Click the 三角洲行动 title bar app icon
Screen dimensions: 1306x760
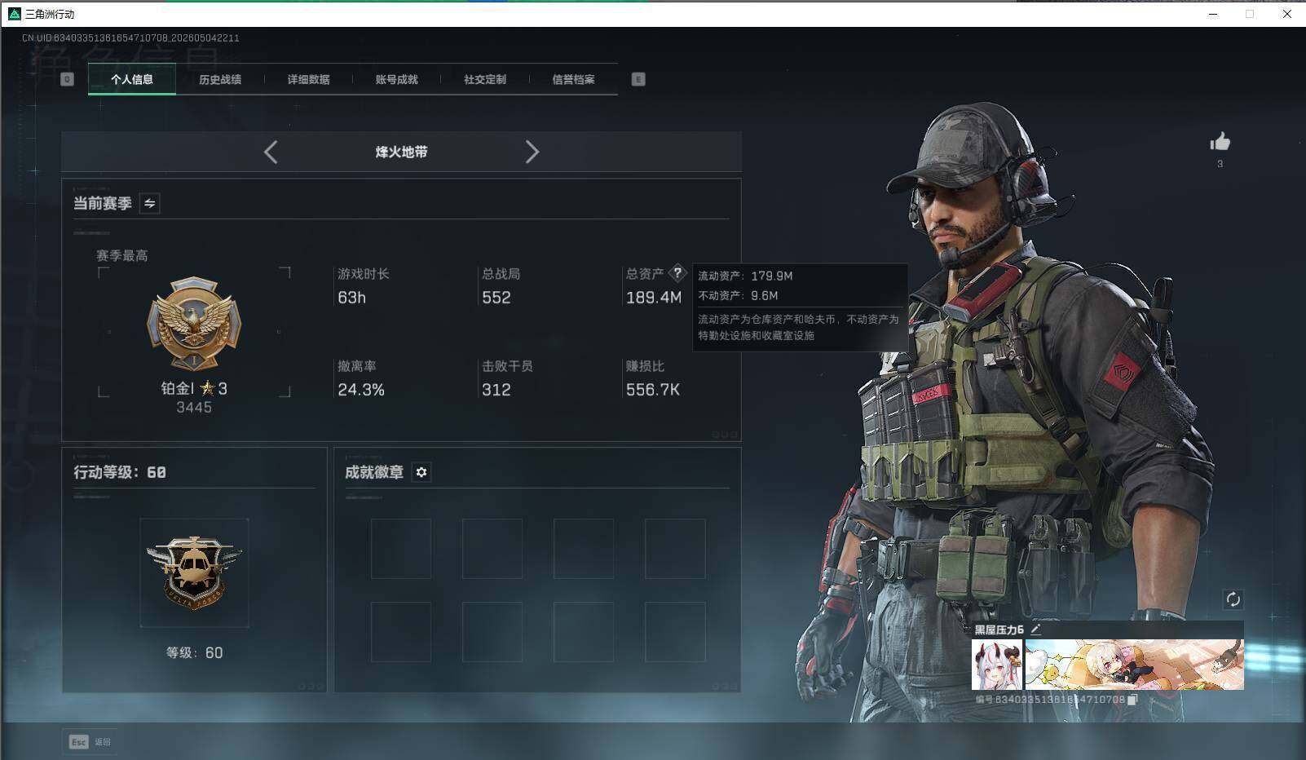[14, 14]
